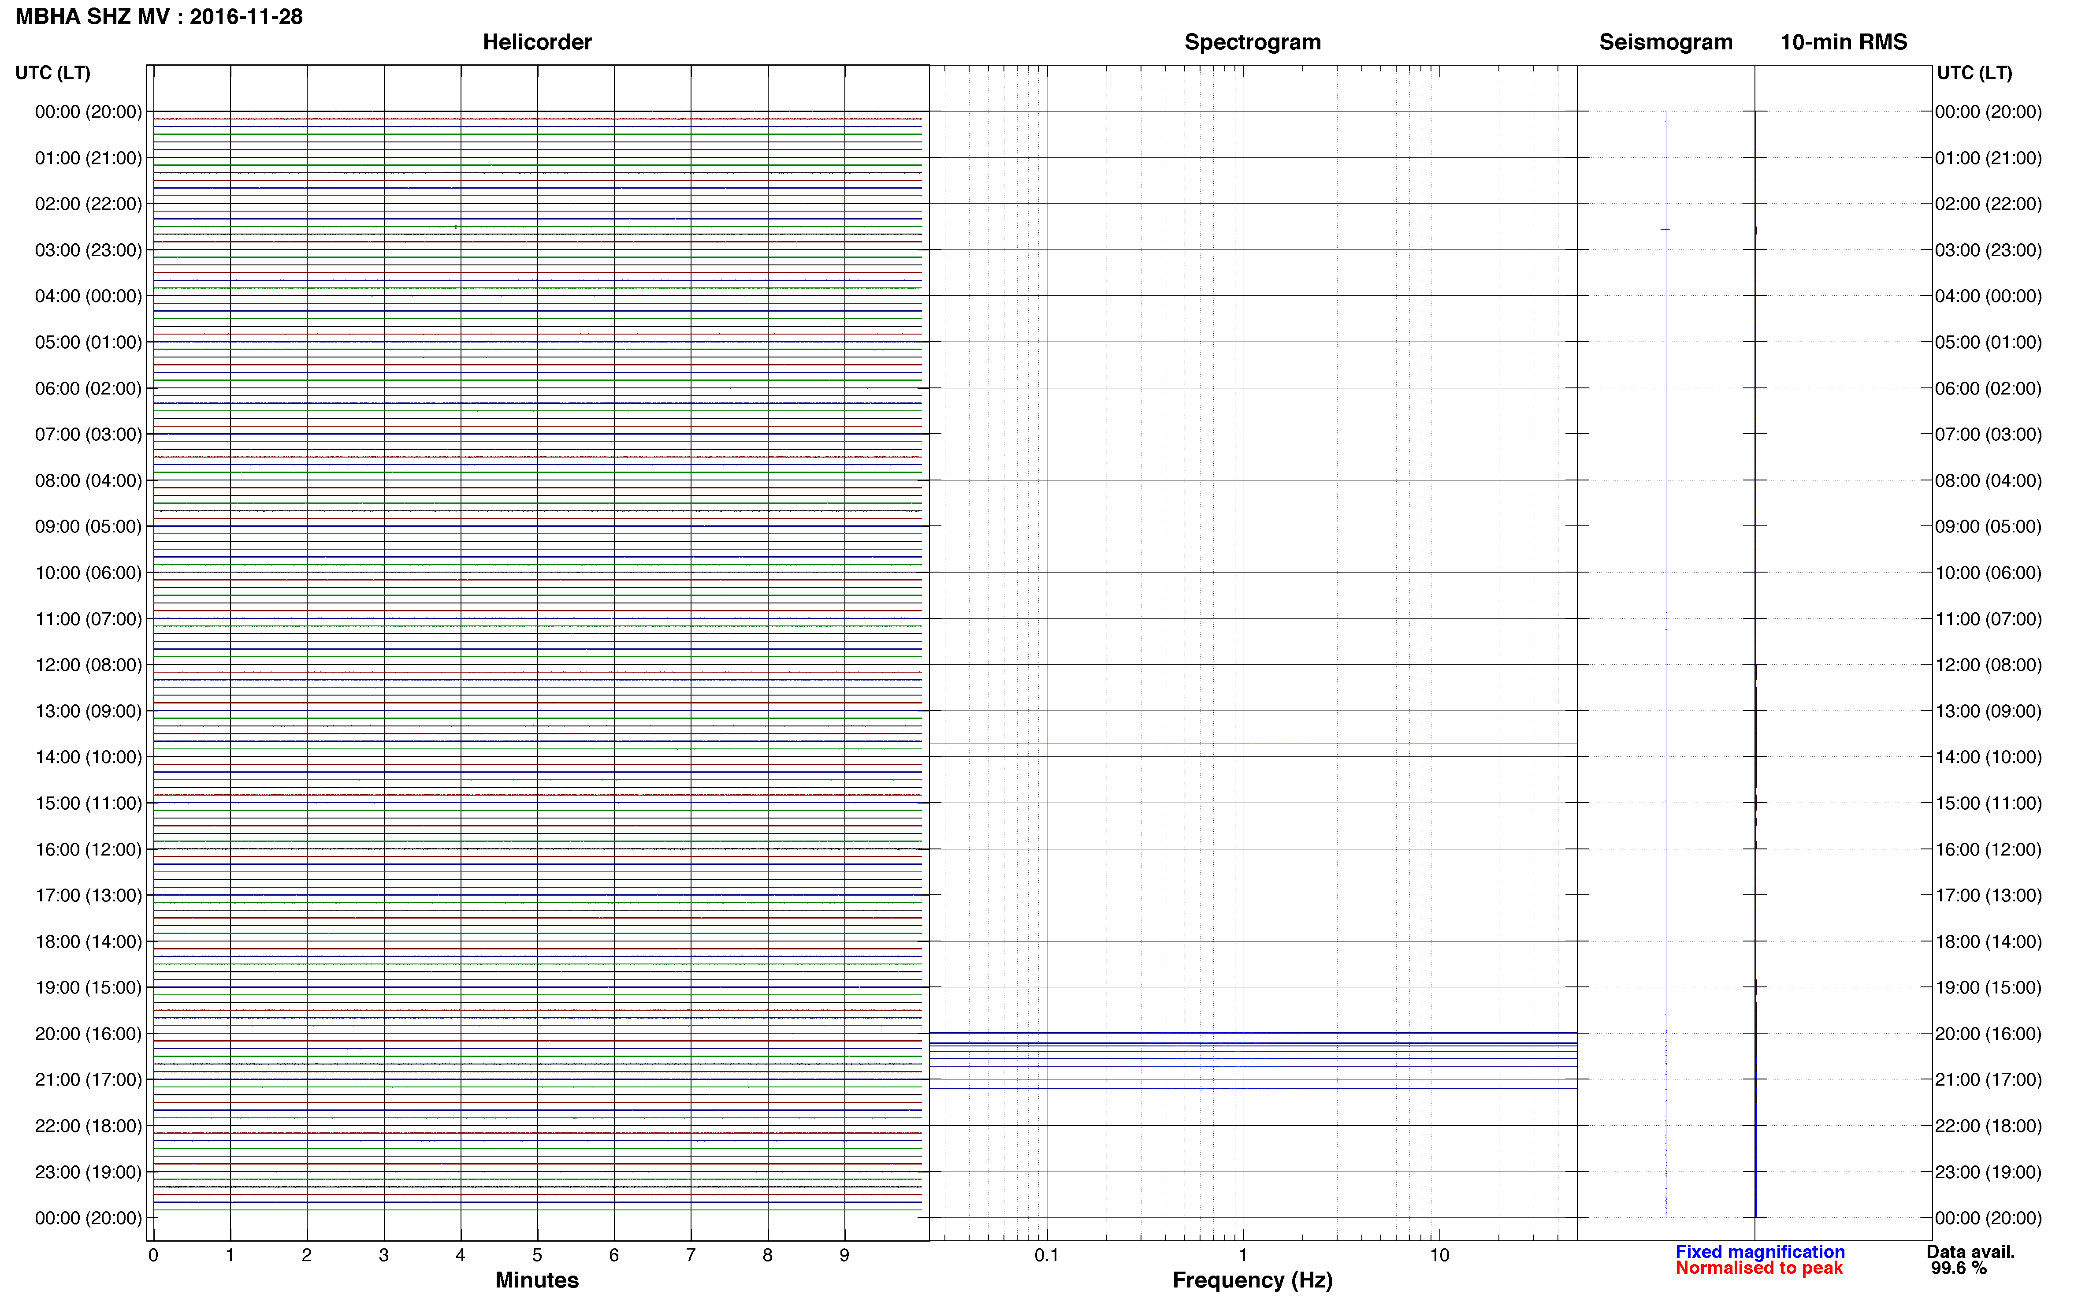Click the '0' tick on the Minutes axis

click(153, 1255)
